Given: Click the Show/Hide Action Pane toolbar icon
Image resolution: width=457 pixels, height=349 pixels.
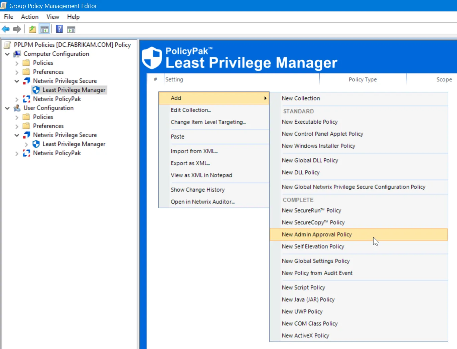Looking at the screenshot, I should (71, 29).
